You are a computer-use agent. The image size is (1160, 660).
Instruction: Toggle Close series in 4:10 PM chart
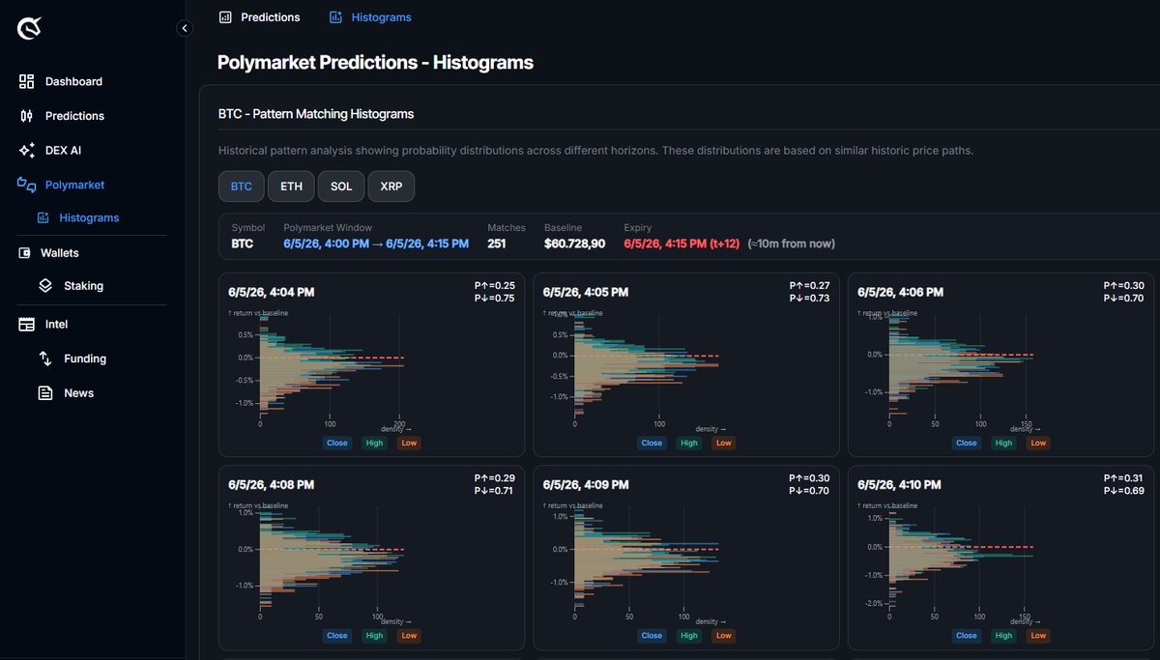pyautogui.click(x=966, y=636)
